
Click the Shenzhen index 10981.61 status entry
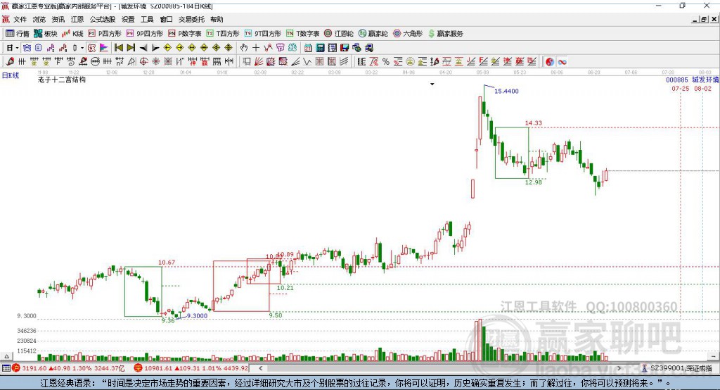point(191,368)
